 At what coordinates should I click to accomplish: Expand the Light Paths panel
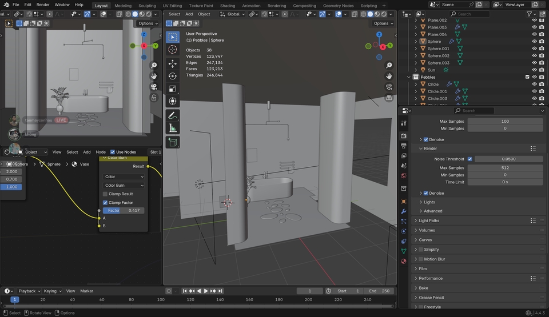point(429,220)
